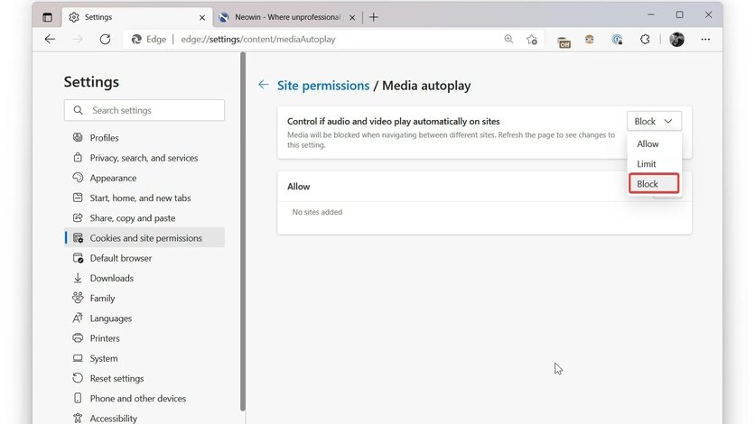This screenshot has width=755, height=424.
Task: Open the Settings and more ellipsis menu
Action: coord(705,40)
